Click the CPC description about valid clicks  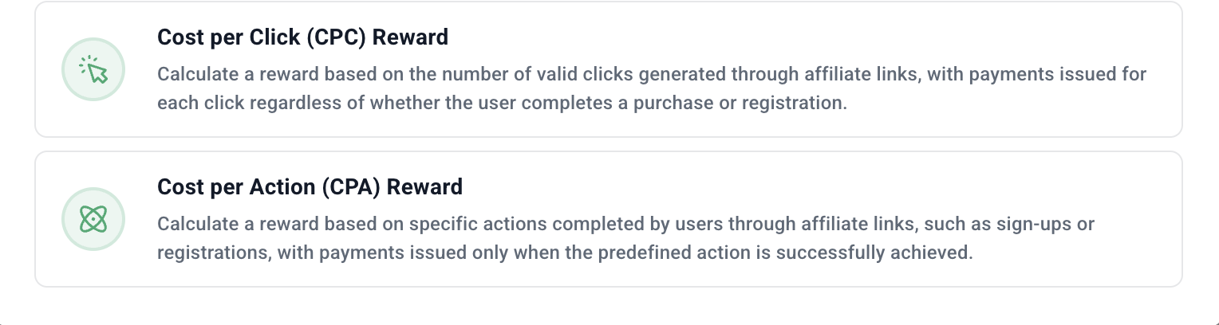(x=651, y=75)
